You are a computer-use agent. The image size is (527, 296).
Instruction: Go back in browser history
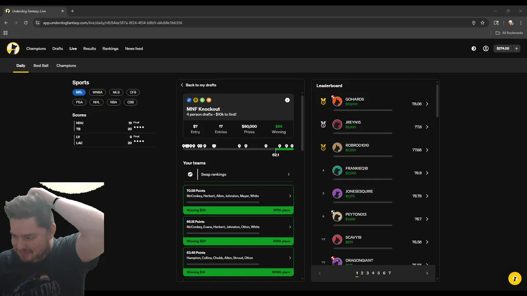pyautogui.click(x=6, y=23)
